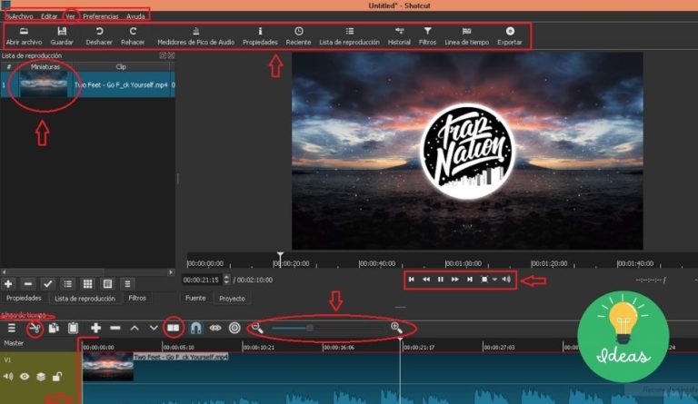
Task: Redo with the Rehacer icon
Action: click(x=133, y=36)
